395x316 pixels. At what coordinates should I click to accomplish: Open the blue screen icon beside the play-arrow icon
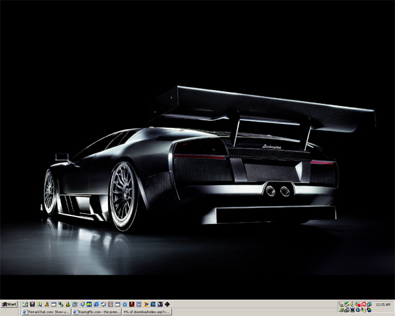click(153, 304)
